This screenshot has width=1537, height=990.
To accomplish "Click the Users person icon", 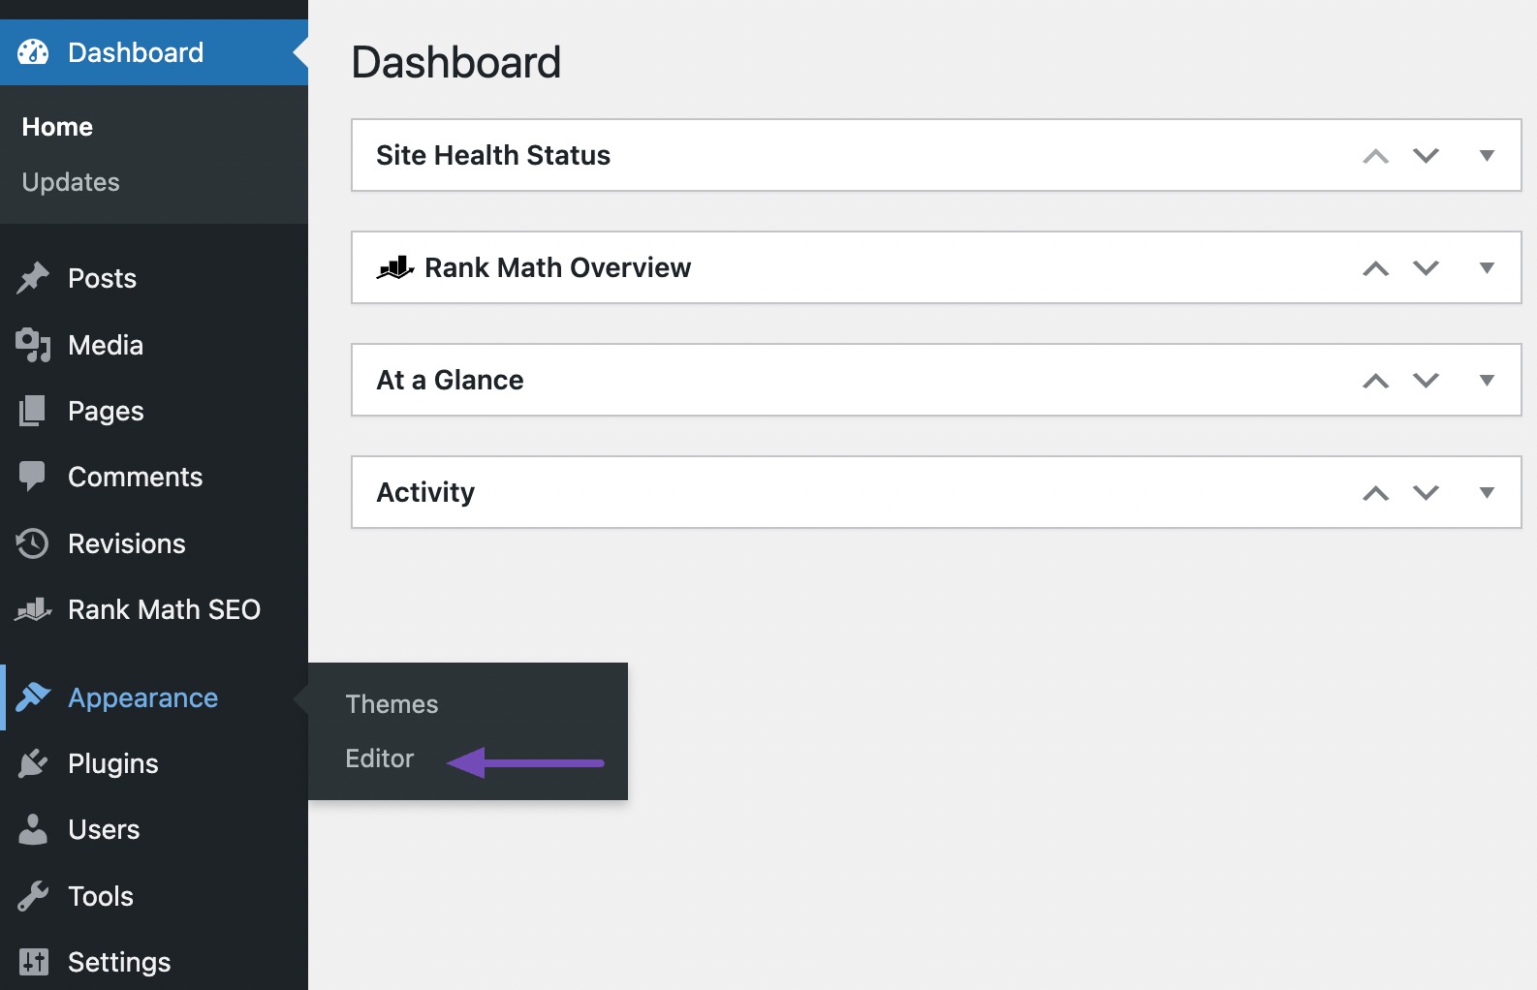I will point(33,828).
